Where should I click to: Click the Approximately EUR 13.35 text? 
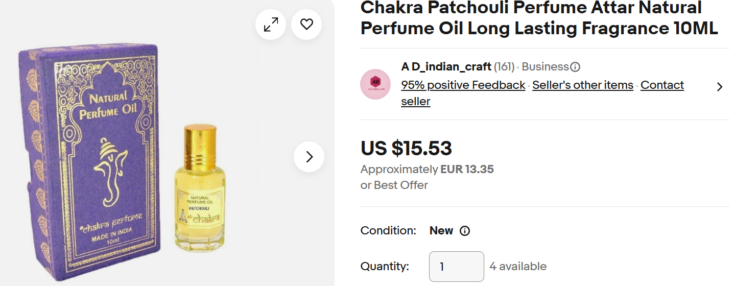[427, 170]
